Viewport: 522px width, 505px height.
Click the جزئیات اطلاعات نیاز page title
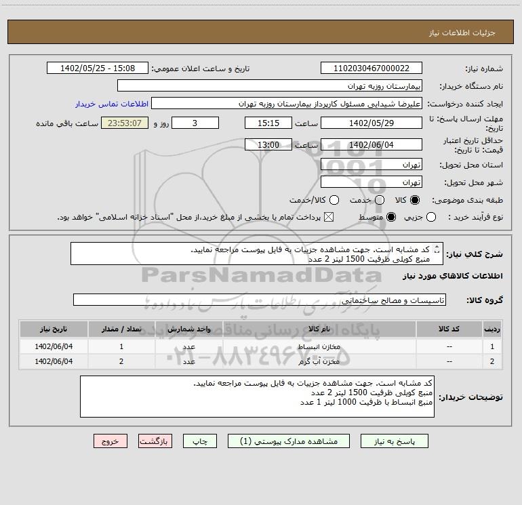point(462,33)
